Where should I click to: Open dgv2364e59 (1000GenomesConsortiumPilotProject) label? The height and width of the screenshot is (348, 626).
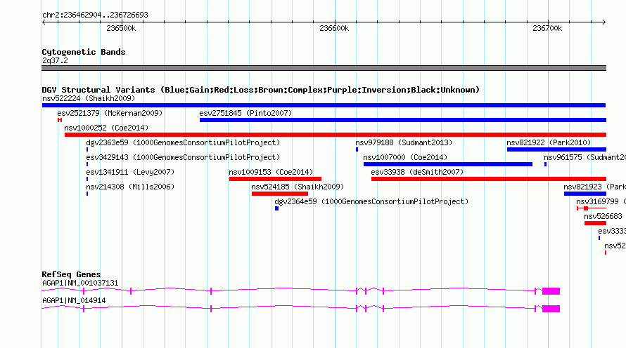point(371,201)
